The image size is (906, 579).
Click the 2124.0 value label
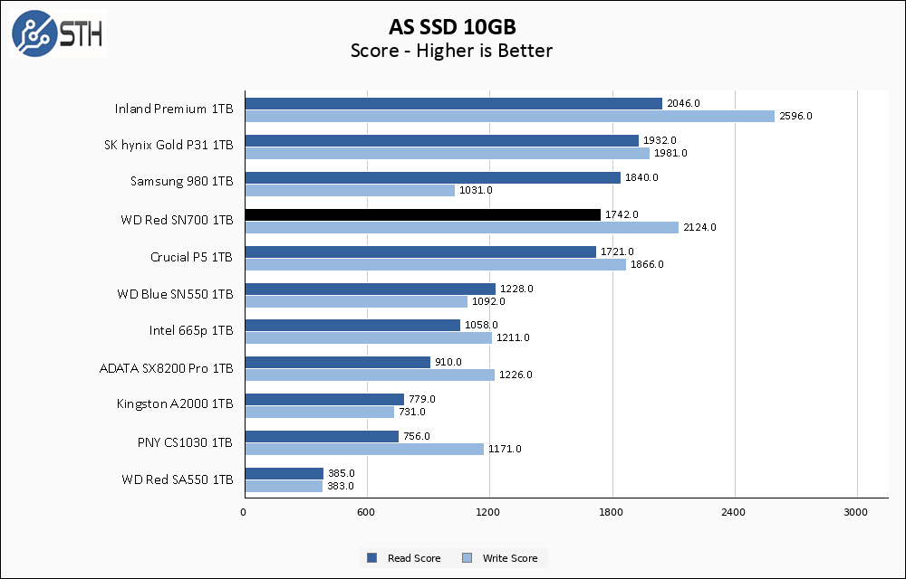(699, 227)
